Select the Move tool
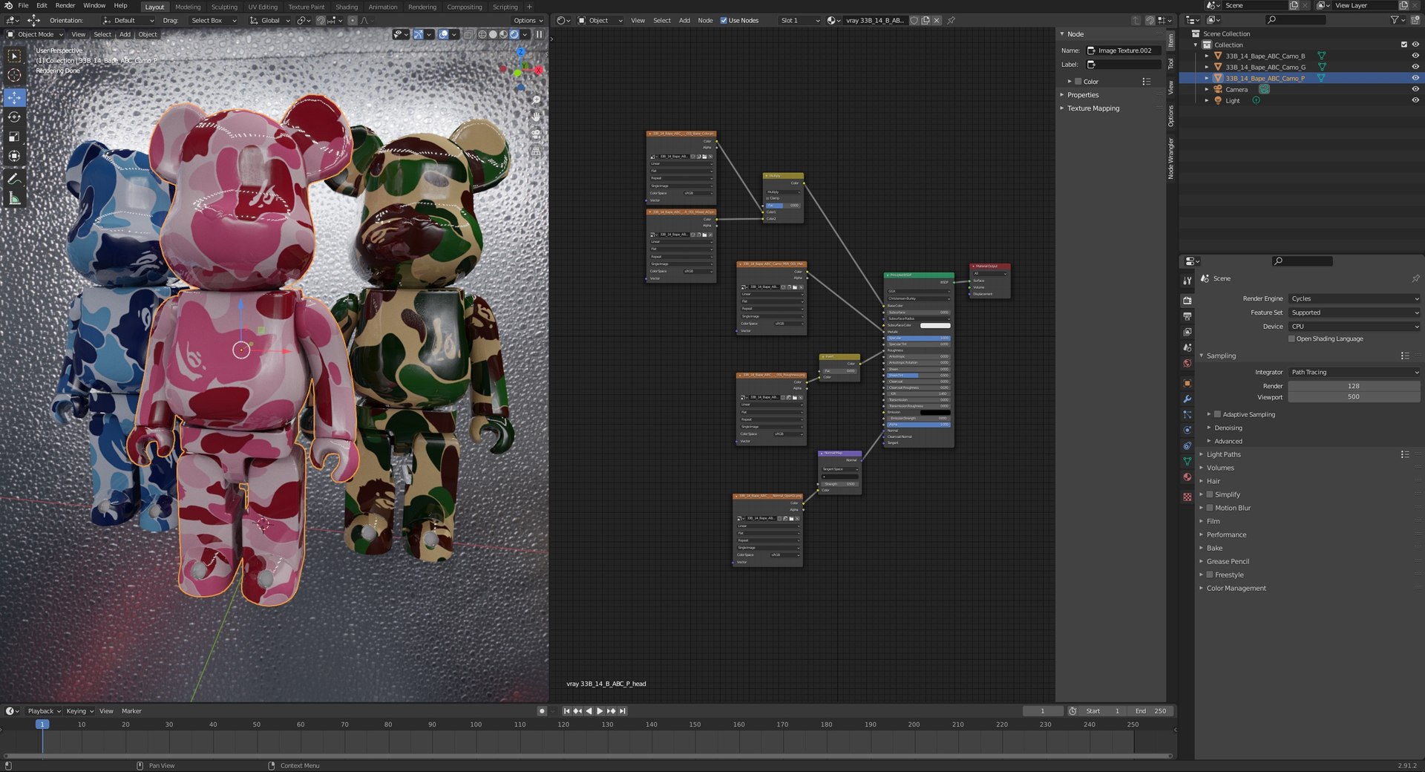 coord(14,97)
